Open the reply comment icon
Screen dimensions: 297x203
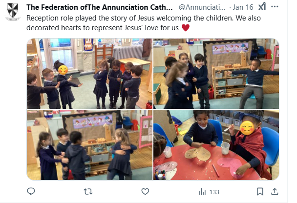tap(31, 191)
